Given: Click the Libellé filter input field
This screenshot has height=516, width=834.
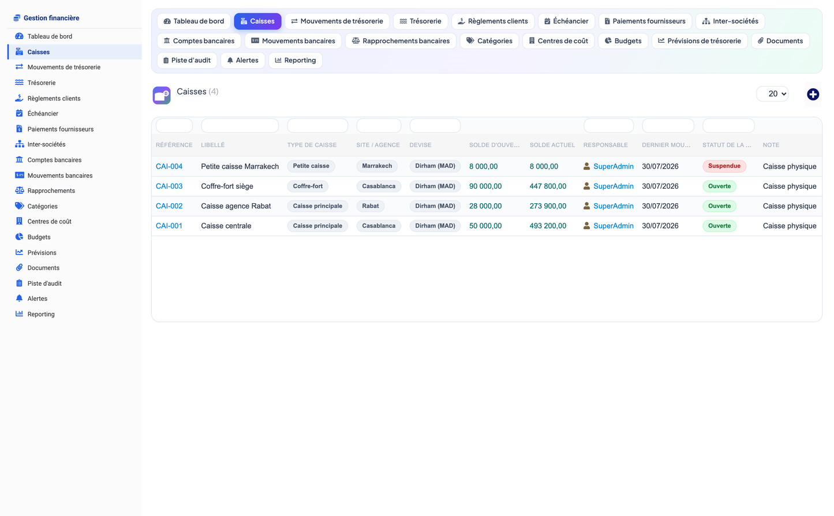Looking at the screenshot, I should tap(240, 125).
